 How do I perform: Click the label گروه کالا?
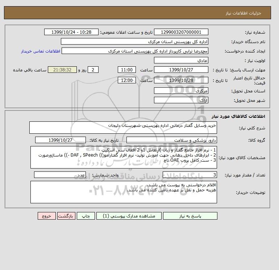coord(257,140)
